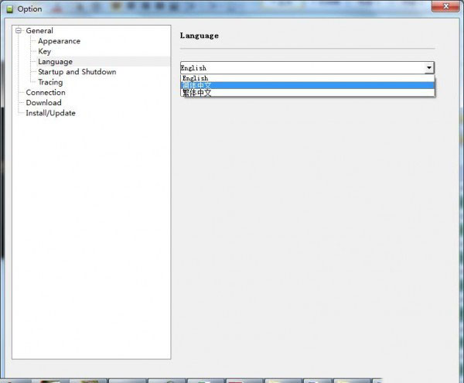Collapse the General tree node
This screenshot has height=383, width=464.
pos(19,30)
